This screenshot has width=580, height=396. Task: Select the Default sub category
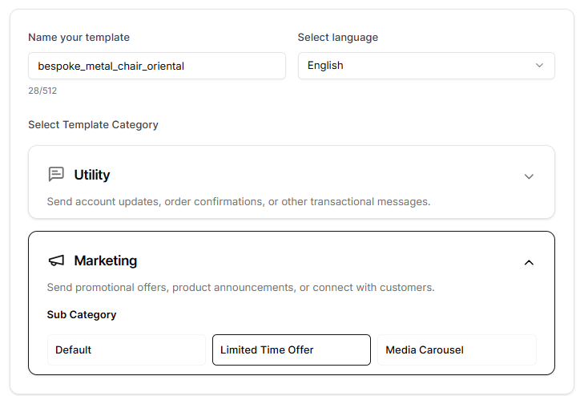[127, 350]
